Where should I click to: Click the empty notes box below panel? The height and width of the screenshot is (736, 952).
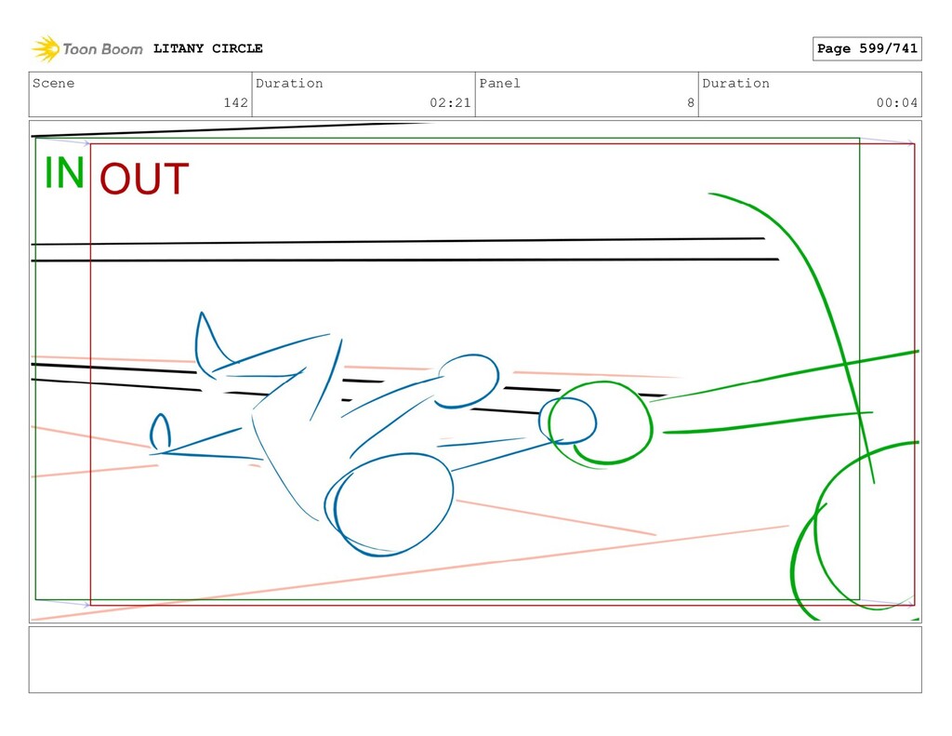coord(475,660)
